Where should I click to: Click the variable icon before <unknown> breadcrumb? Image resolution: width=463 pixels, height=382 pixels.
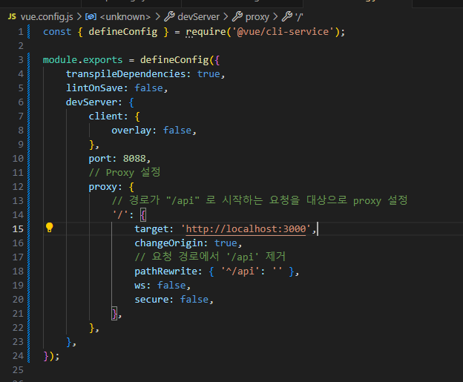click(x=91, y=16)
